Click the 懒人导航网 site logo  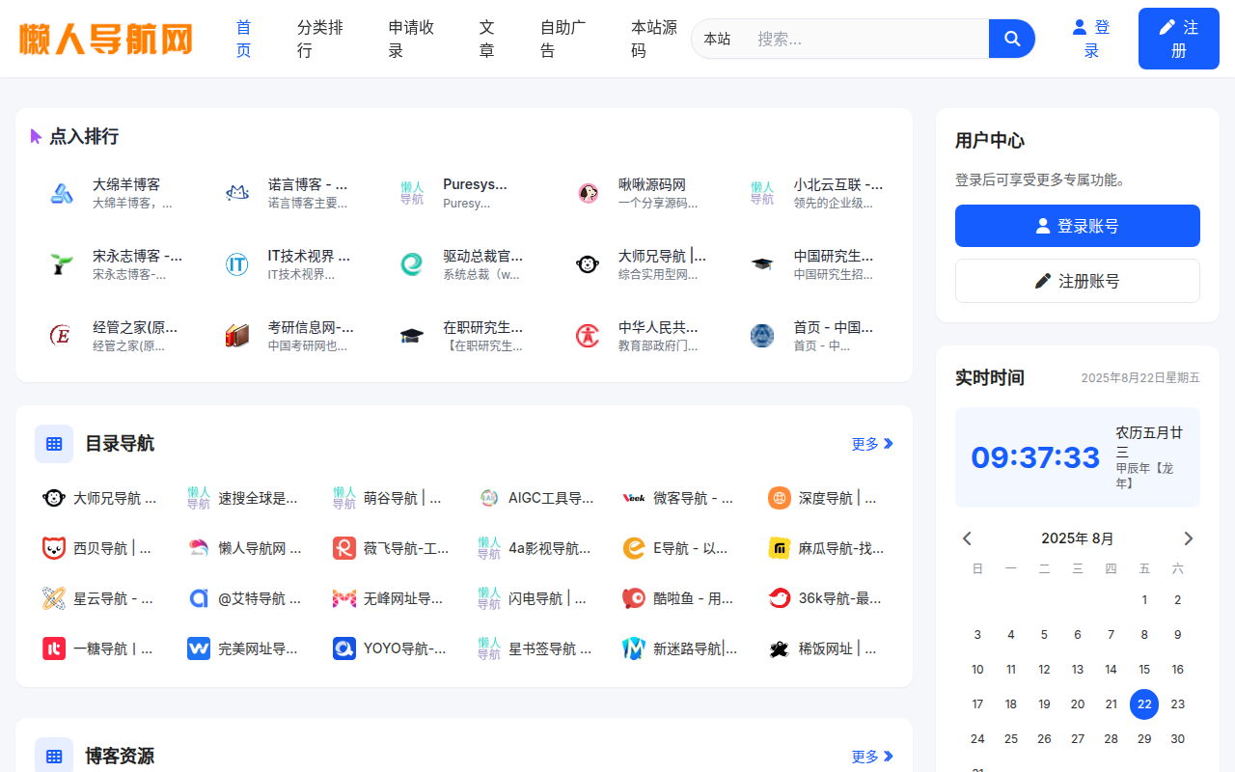[106, 39]
